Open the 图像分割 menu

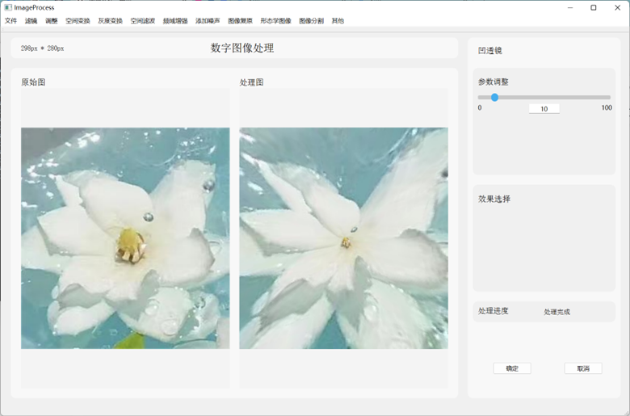[311, 21]
